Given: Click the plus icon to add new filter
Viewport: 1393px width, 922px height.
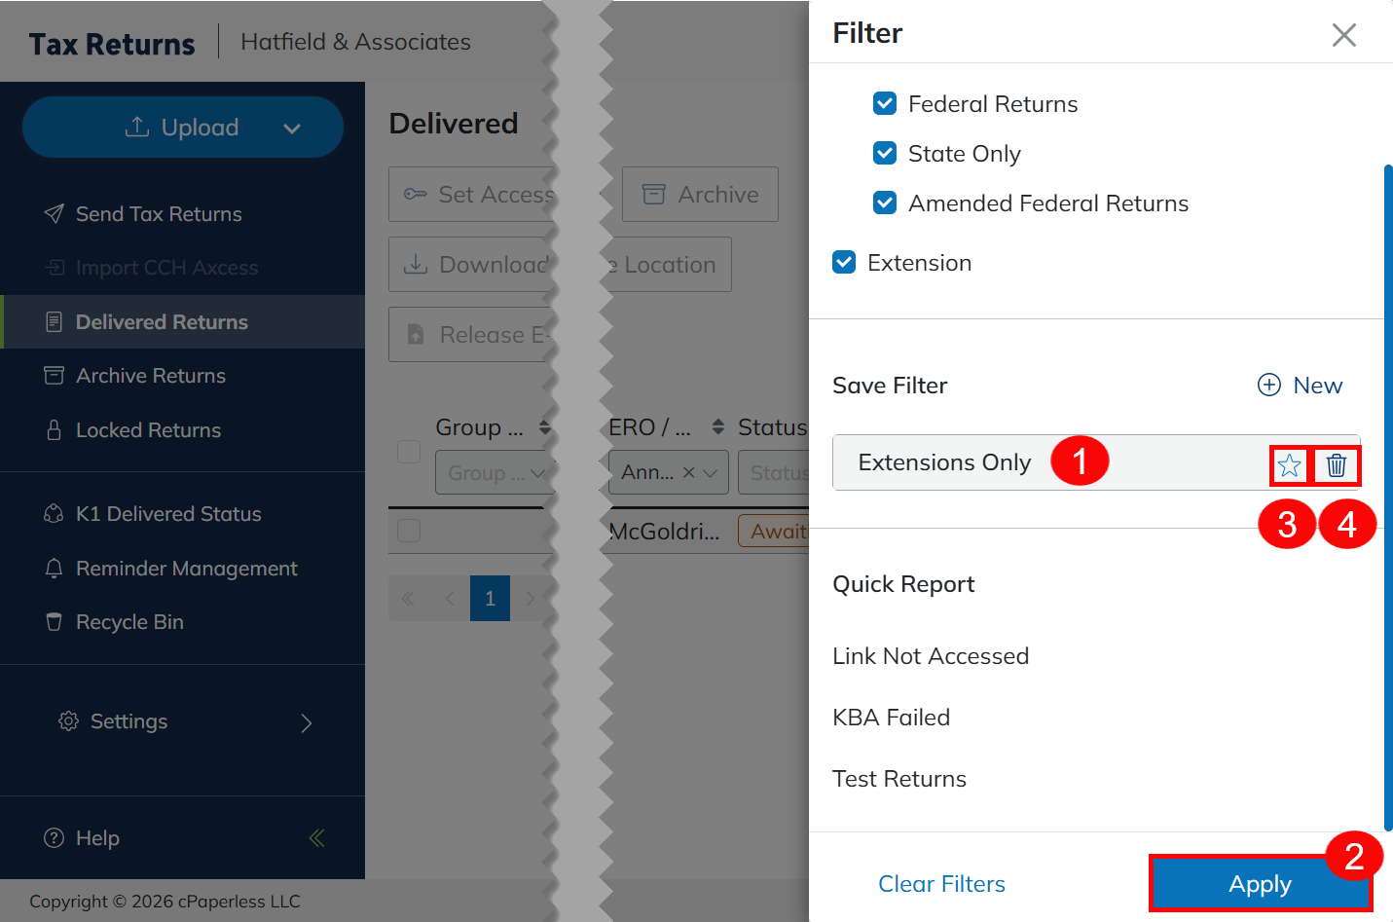Looking at the screenshot, I should [1269, 386].
